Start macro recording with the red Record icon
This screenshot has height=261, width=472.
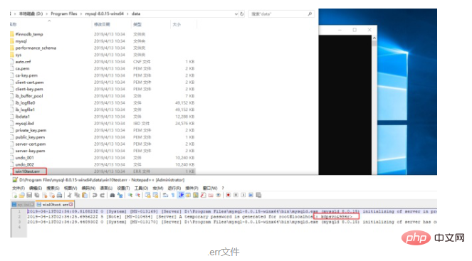coord(229,195)
